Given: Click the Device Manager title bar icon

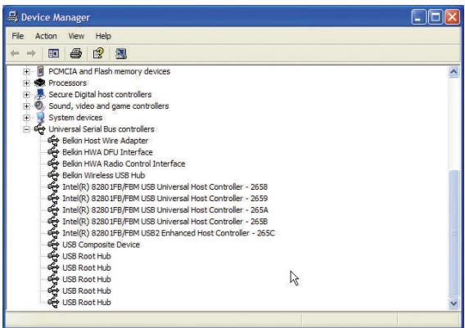Looking at the screenshot, I should pyautogui.click(x=13, y=16).
